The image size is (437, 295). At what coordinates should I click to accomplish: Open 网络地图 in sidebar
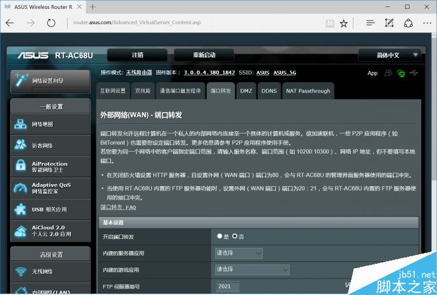coord(50,124)
